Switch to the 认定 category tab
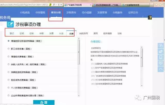The width and height of the screenshot is (165, 105). tap(61, 33)
